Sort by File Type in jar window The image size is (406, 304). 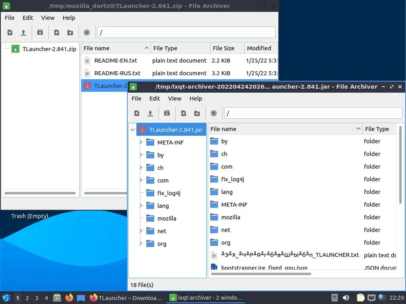(x=379, y=129)
